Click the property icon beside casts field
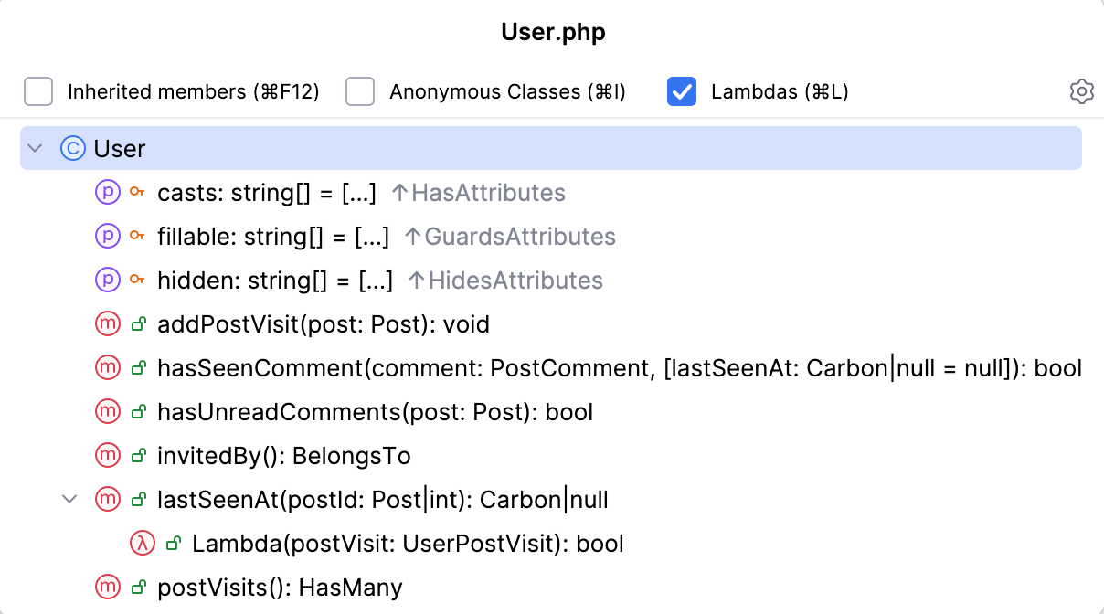Screen dimensions: 1104x614 click(107, 193)
